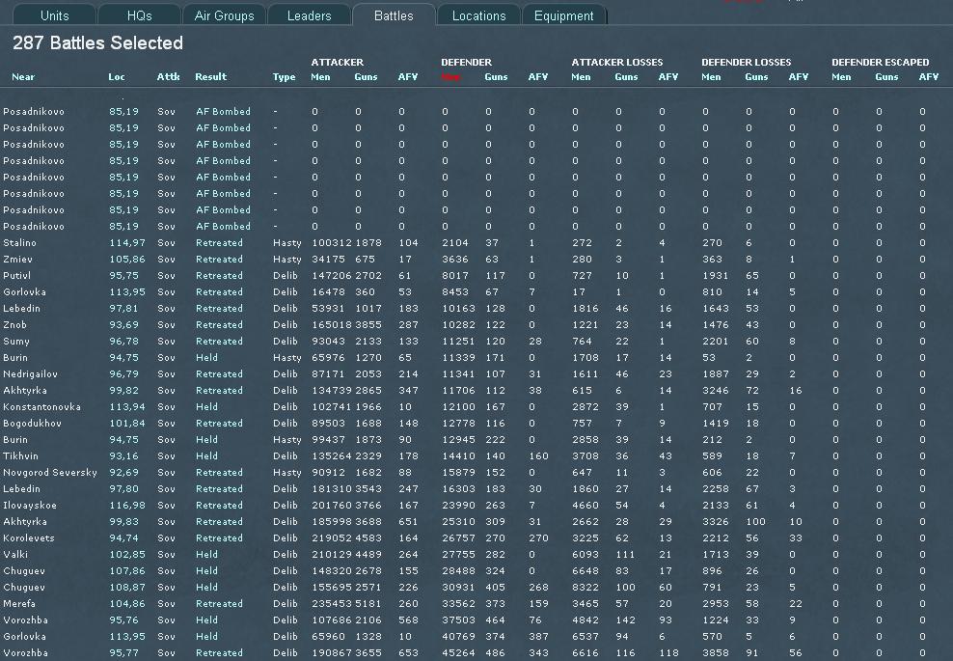This screenshot has height=661, width=953.
Task: Sort by Attacker Men column header
Action: tap(320, 76)
